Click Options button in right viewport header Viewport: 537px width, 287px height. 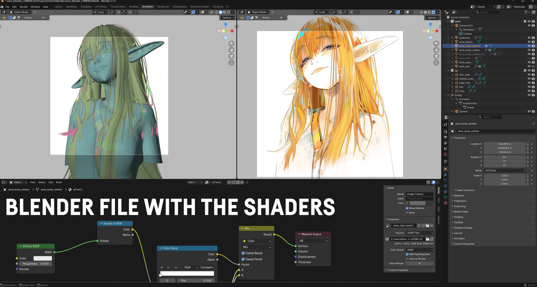tap(432, 18)
